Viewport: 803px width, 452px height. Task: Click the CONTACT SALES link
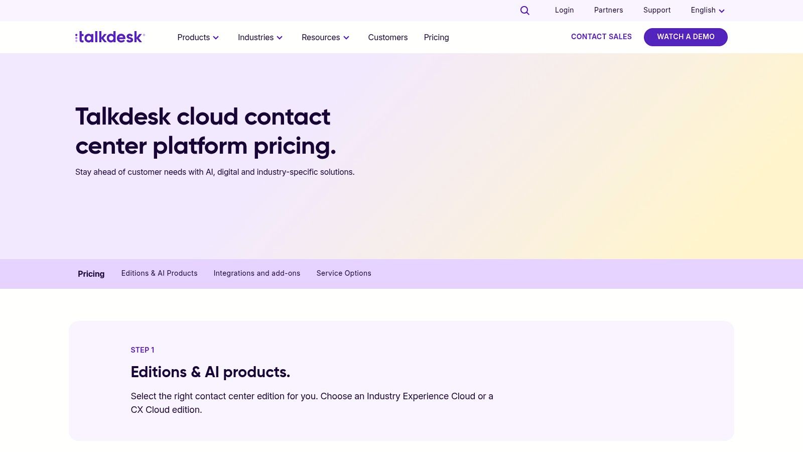(x=601, y=37)
